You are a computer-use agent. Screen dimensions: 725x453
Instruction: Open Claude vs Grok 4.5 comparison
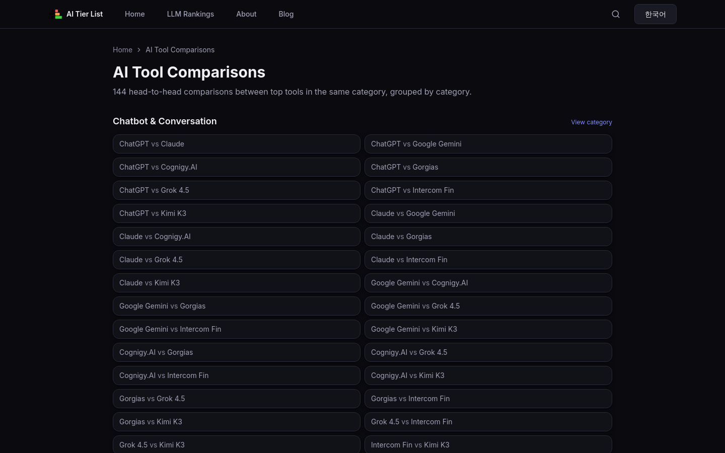237,260
